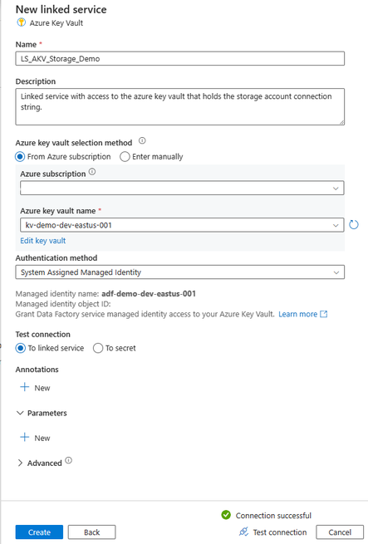Open the Azure key vault name dropdown

(x=182, y=225)
